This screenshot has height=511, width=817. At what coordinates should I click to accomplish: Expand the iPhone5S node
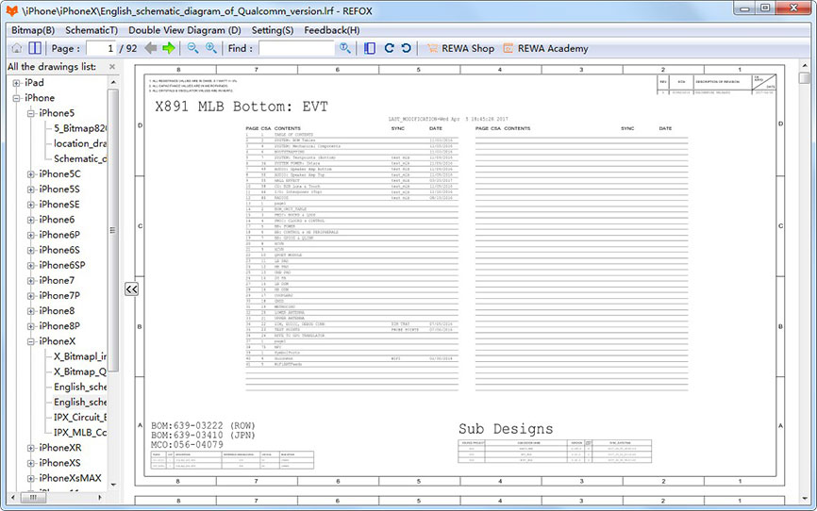pos(31,190)
